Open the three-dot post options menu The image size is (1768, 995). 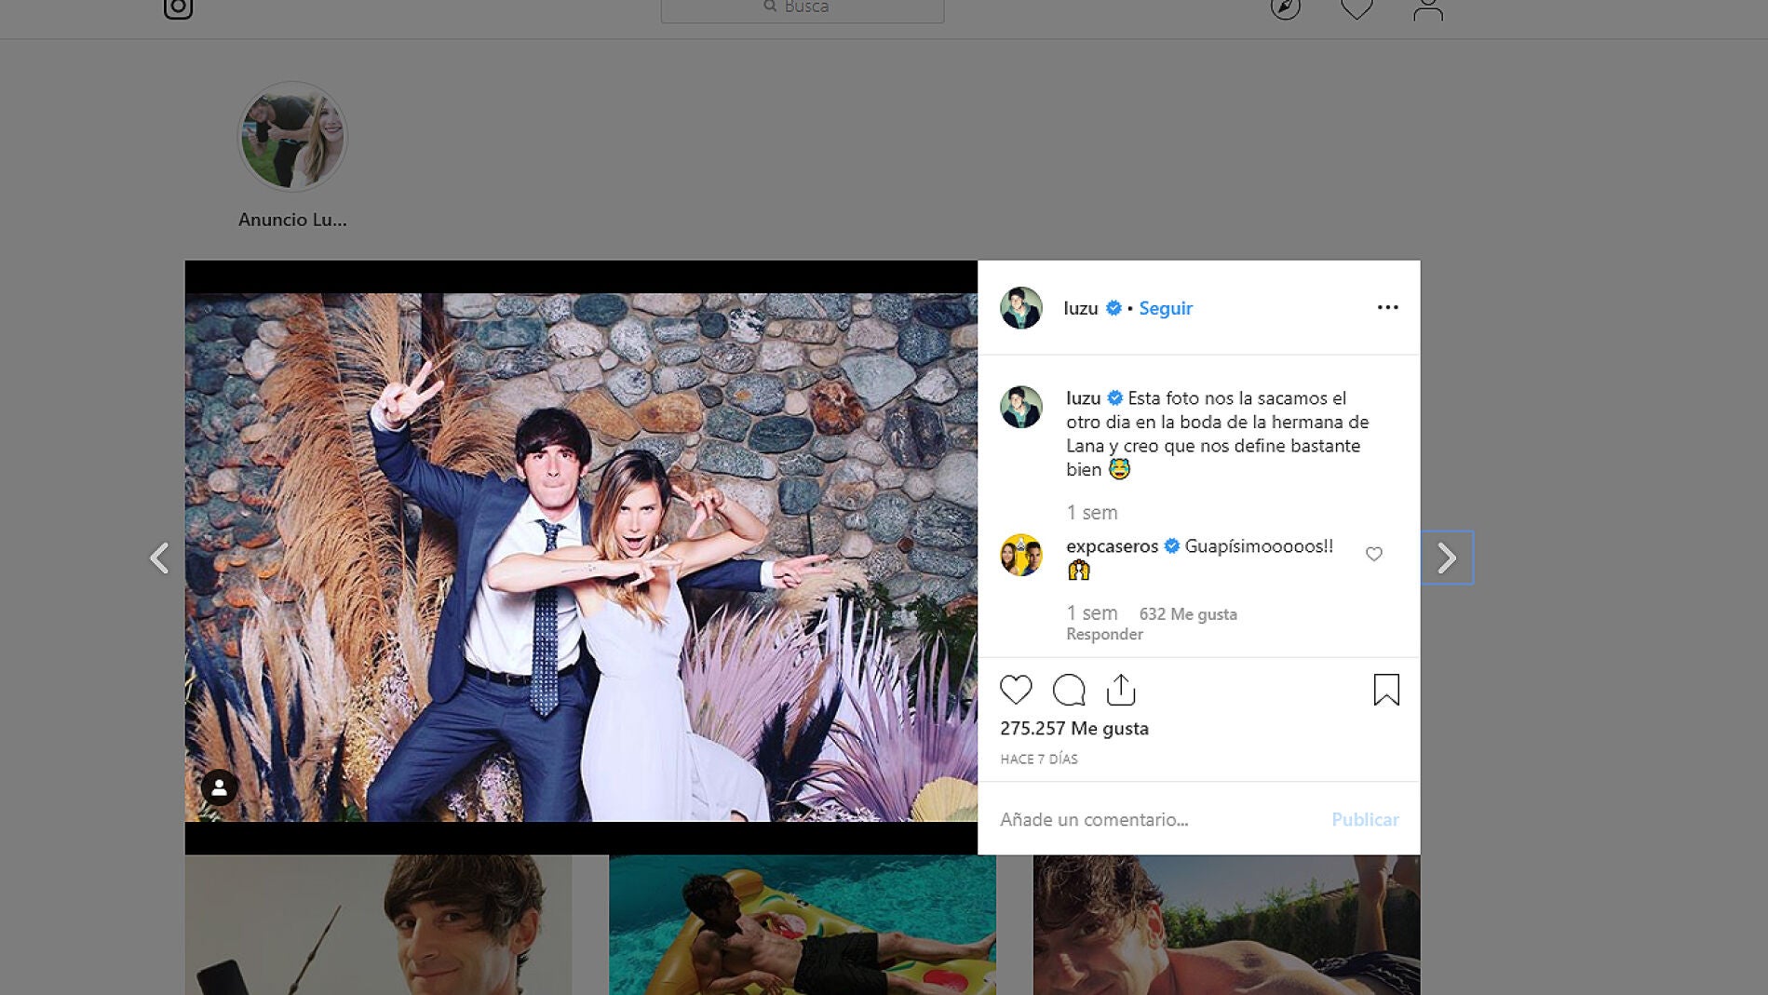pos(1387,307)
